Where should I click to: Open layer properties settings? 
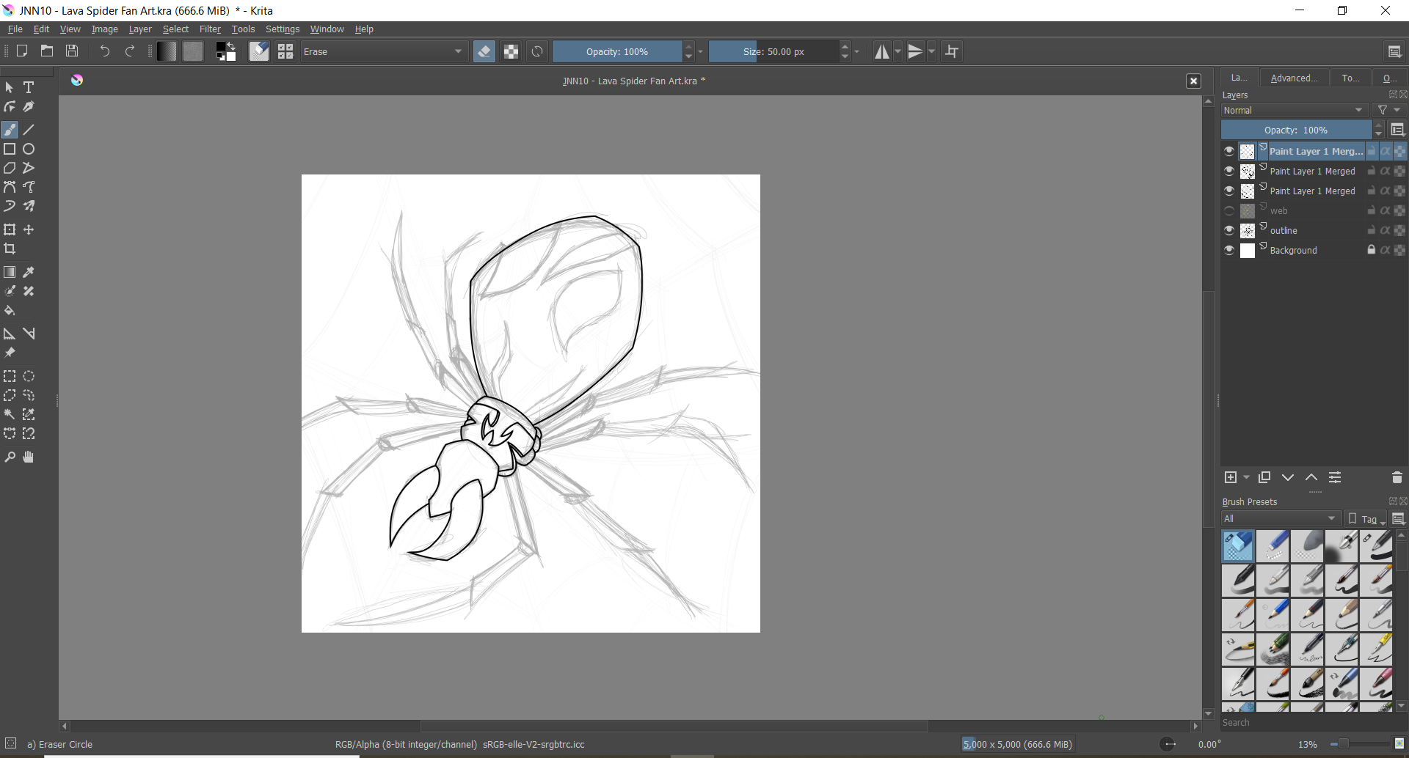(x=1335, y=477)
